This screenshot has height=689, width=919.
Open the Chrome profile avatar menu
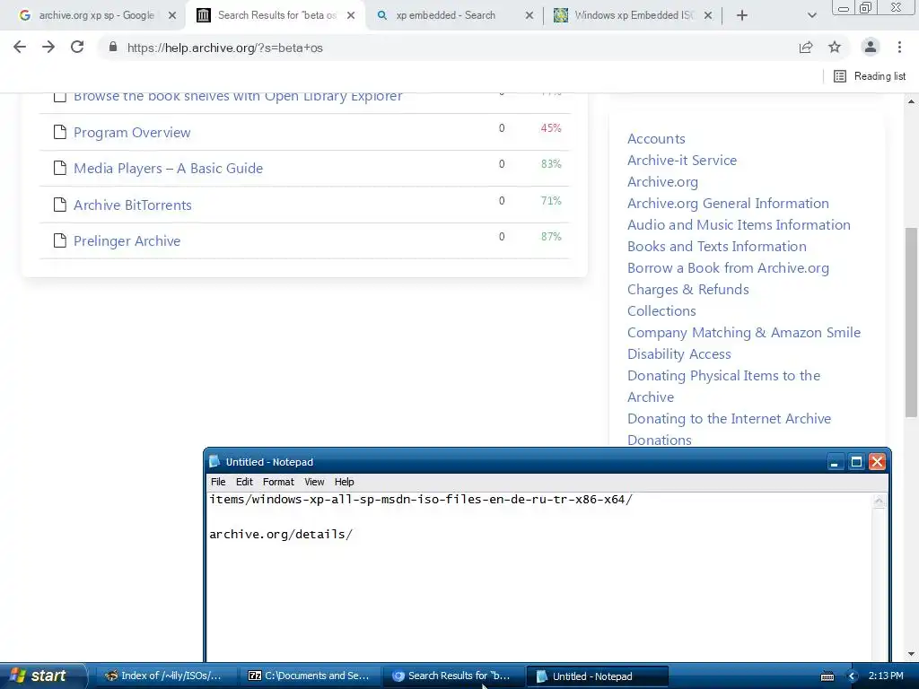[x=871, y=47]
